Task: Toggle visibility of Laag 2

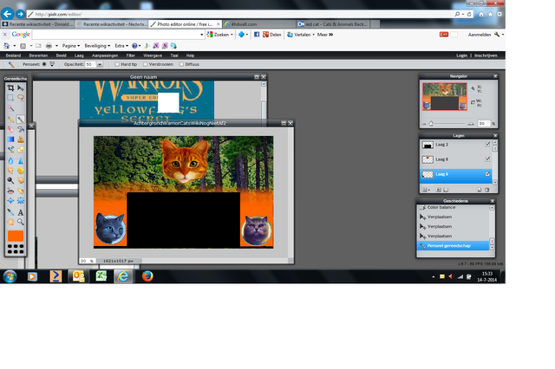Action: coord(487,145)
